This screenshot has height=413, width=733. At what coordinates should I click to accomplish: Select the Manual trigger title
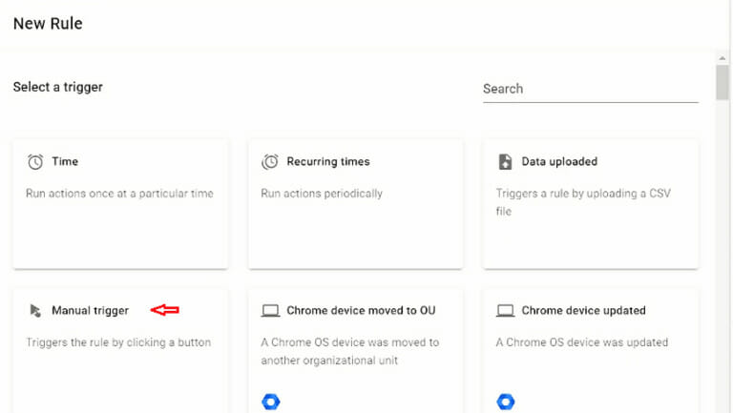[91, 311]
